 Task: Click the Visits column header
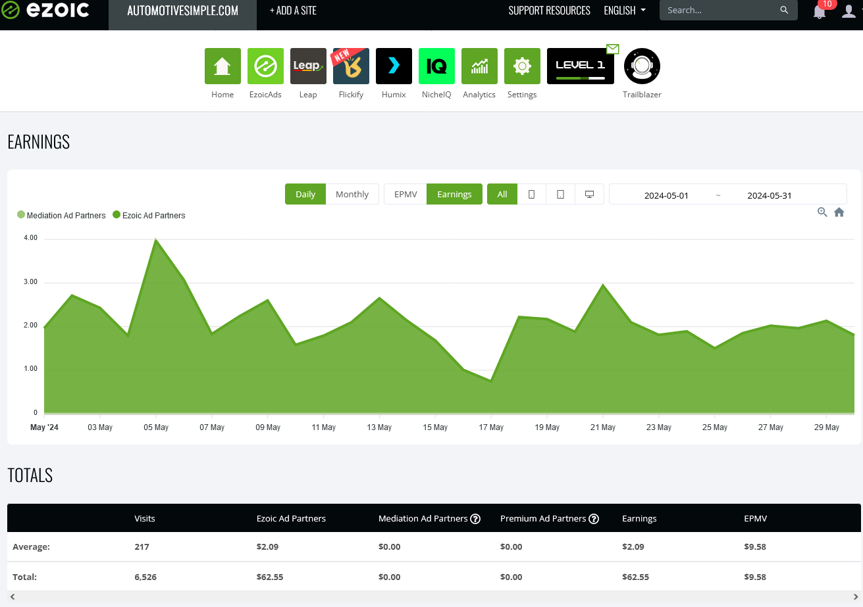pos(145,518)
